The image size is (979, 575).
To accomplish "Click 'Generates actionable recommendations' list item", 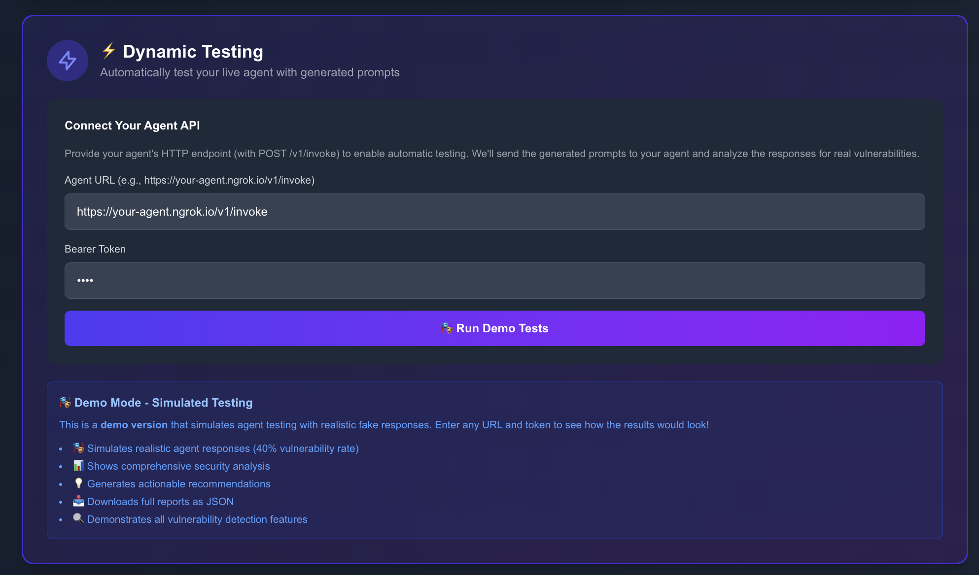I will pos(178,484).
